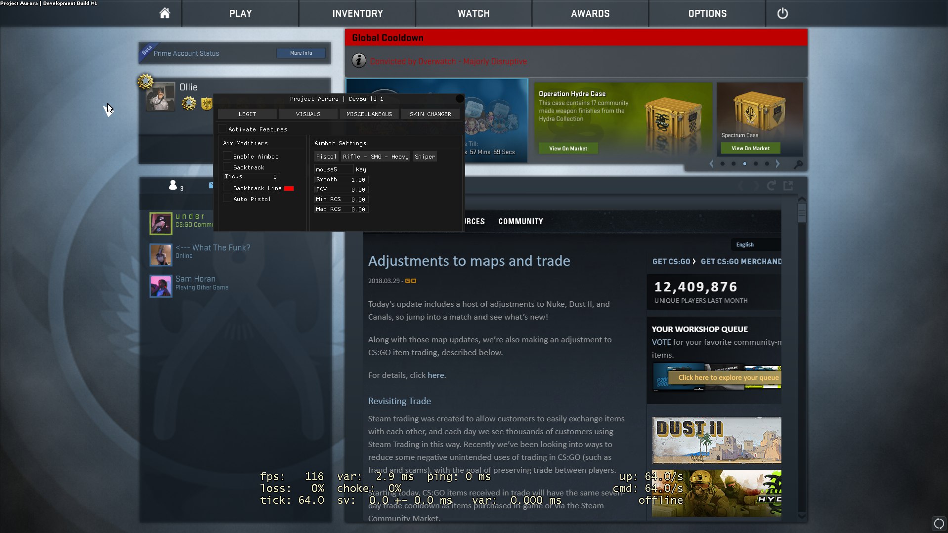Go to the home screen icon
This screenshot has height=533, width=948.
pos(165,13)
